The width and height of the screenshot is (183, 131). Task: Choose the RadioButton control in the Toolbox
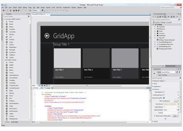coord(12,47)
